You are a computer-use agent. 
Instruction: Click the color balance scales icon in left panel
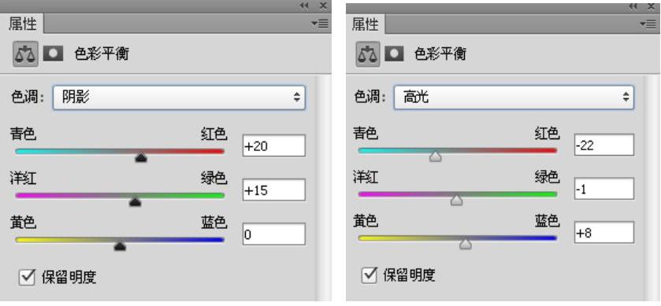point(25,54)
